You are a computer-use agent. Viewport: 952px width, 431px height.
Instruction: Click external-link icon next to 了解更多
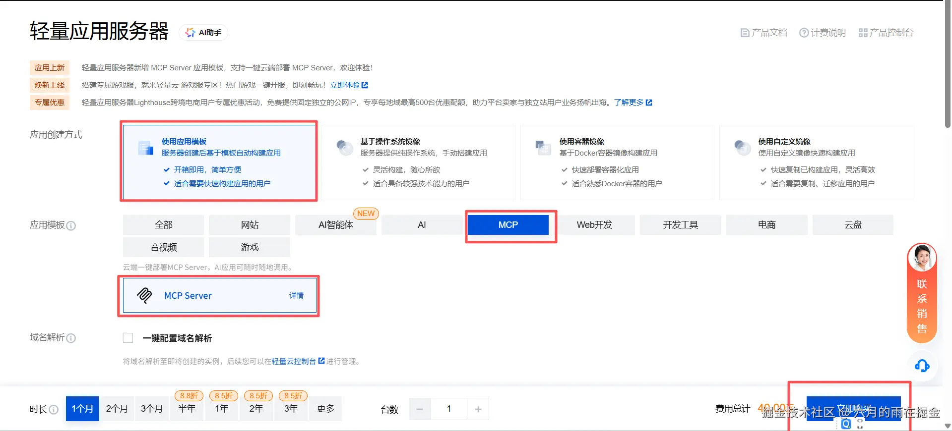tap(649, 103)
